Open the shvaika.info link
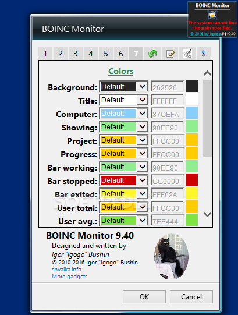238x315 pixels. pyautogui.click(x=67, y=270)
